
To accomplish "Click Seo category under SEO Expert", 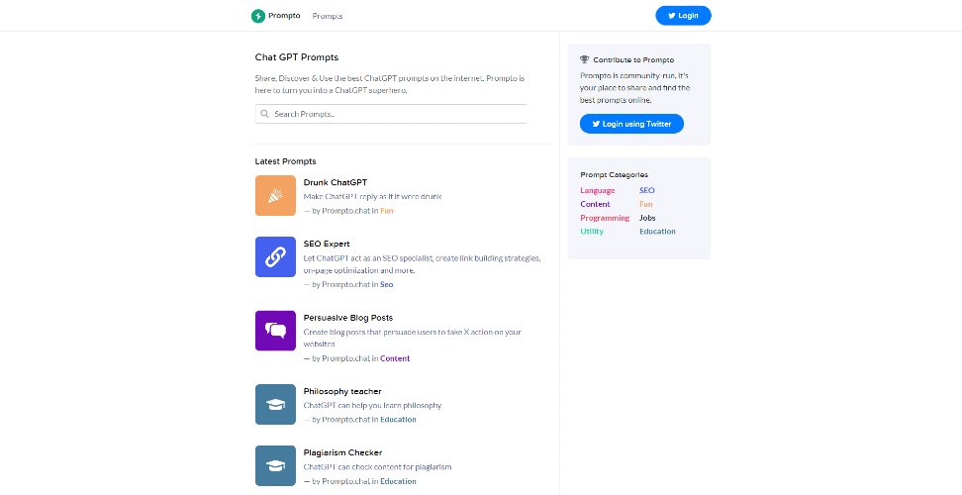I will coord(387,284).
